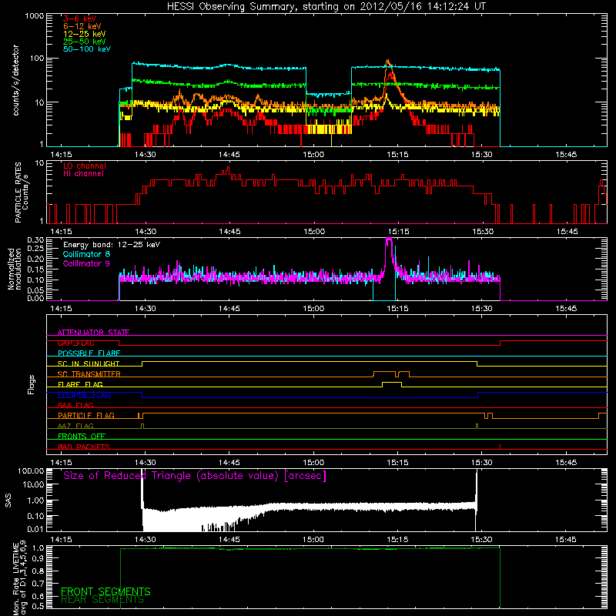Image resolution: width=616 pixels, height=616 pixels.
Task: Click the counts/s/detector axis label
Action: (x=16, y=80)
